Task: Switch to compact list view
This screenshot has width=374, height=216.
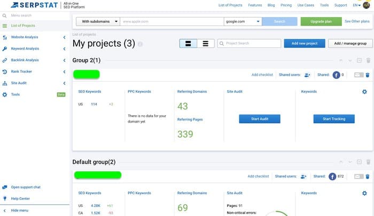Action: click(206, 44)
